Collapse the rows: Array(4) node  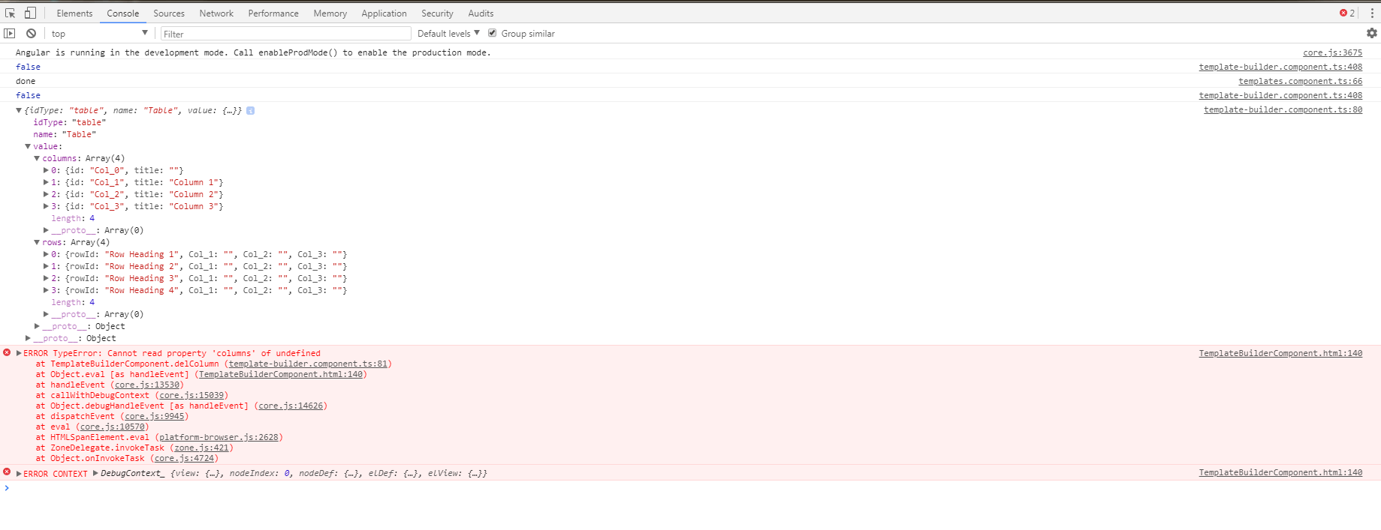[37, 242]
